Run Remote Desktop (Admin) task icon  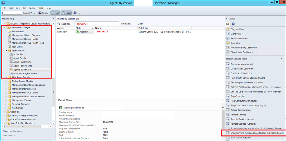pos(228,119)
